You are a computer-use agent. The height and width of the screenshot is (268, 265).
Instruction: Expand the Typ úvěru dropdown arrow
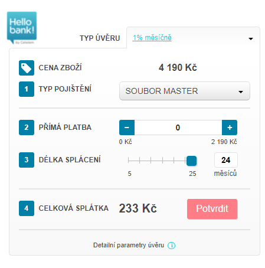[251, 39]
